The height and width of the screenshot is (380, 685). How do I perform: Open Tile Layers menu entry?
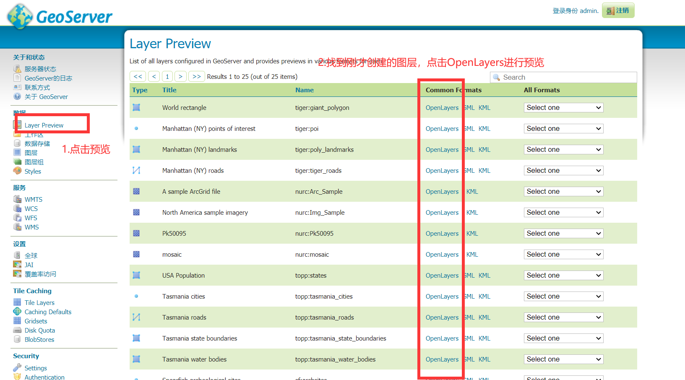pos(39,302)
